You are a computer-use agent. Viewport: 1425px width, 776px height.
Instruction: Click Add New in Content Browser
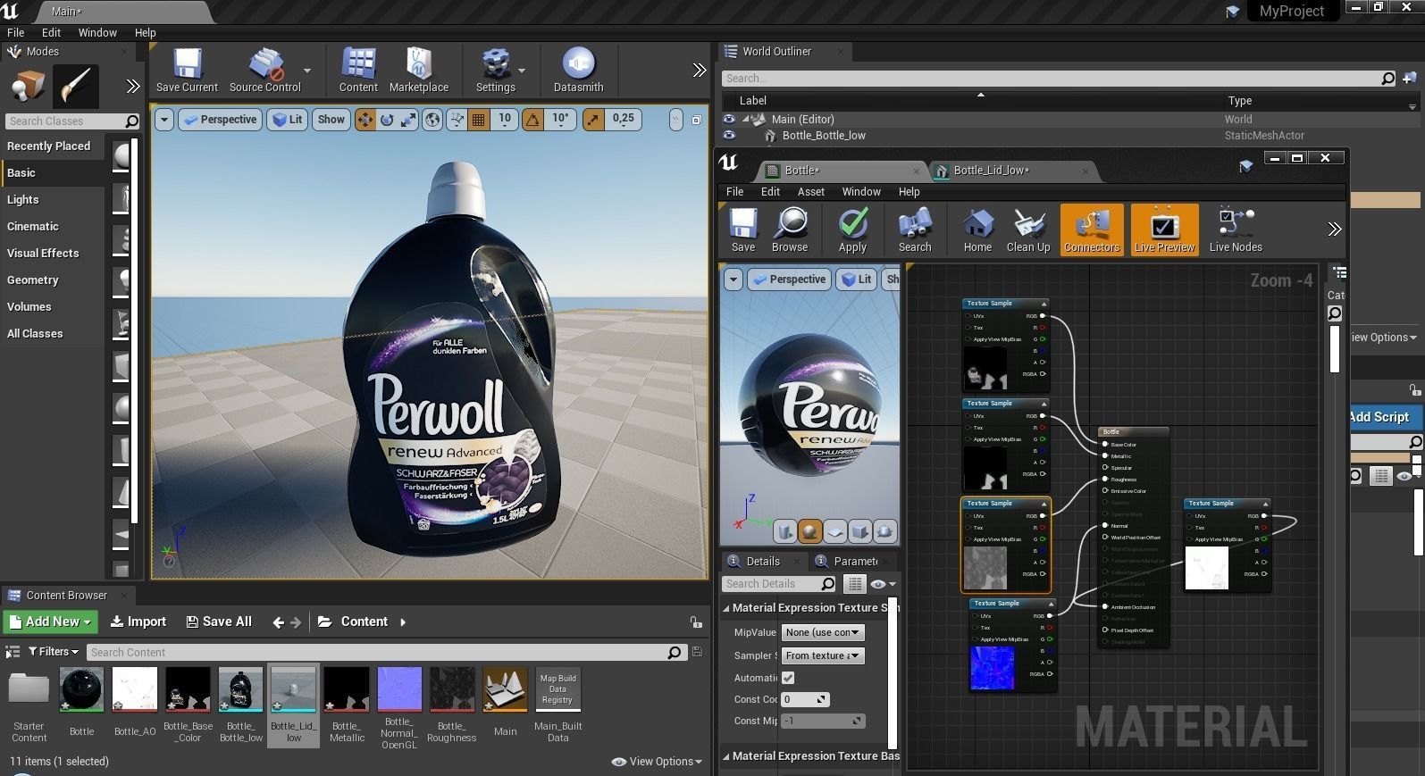(x=51, y=622)
